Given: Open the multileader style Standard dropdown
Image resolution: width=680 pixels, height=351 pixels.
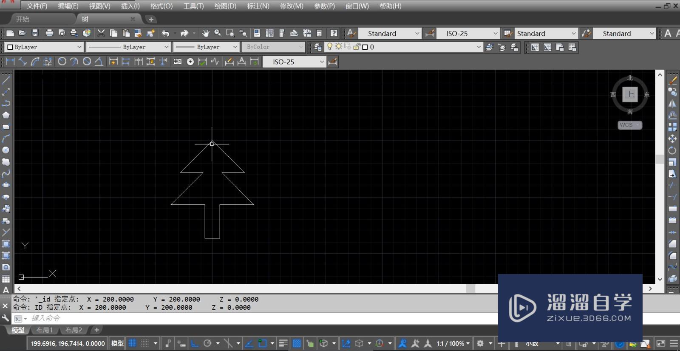Looking at the screenshot, I should [624, 33].
